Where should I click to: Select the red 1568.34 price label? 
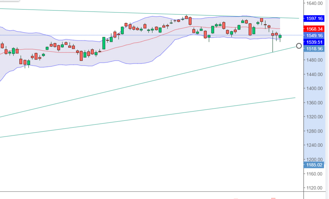[314, 29]
